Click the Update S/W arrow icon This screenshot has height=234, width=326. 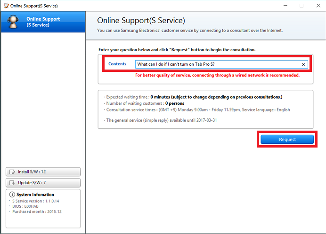coord(12,183)
